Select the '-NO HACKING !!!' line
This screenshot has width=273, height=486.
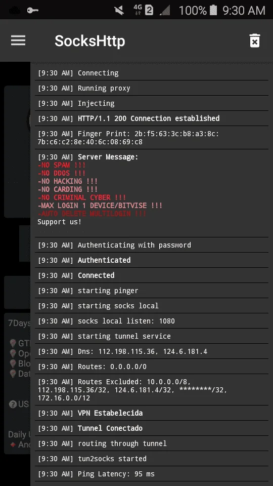68,181
